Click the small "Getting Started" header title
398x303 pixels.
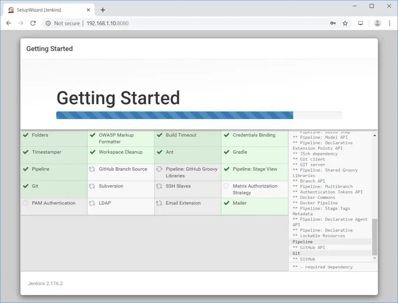click(49, 49)
